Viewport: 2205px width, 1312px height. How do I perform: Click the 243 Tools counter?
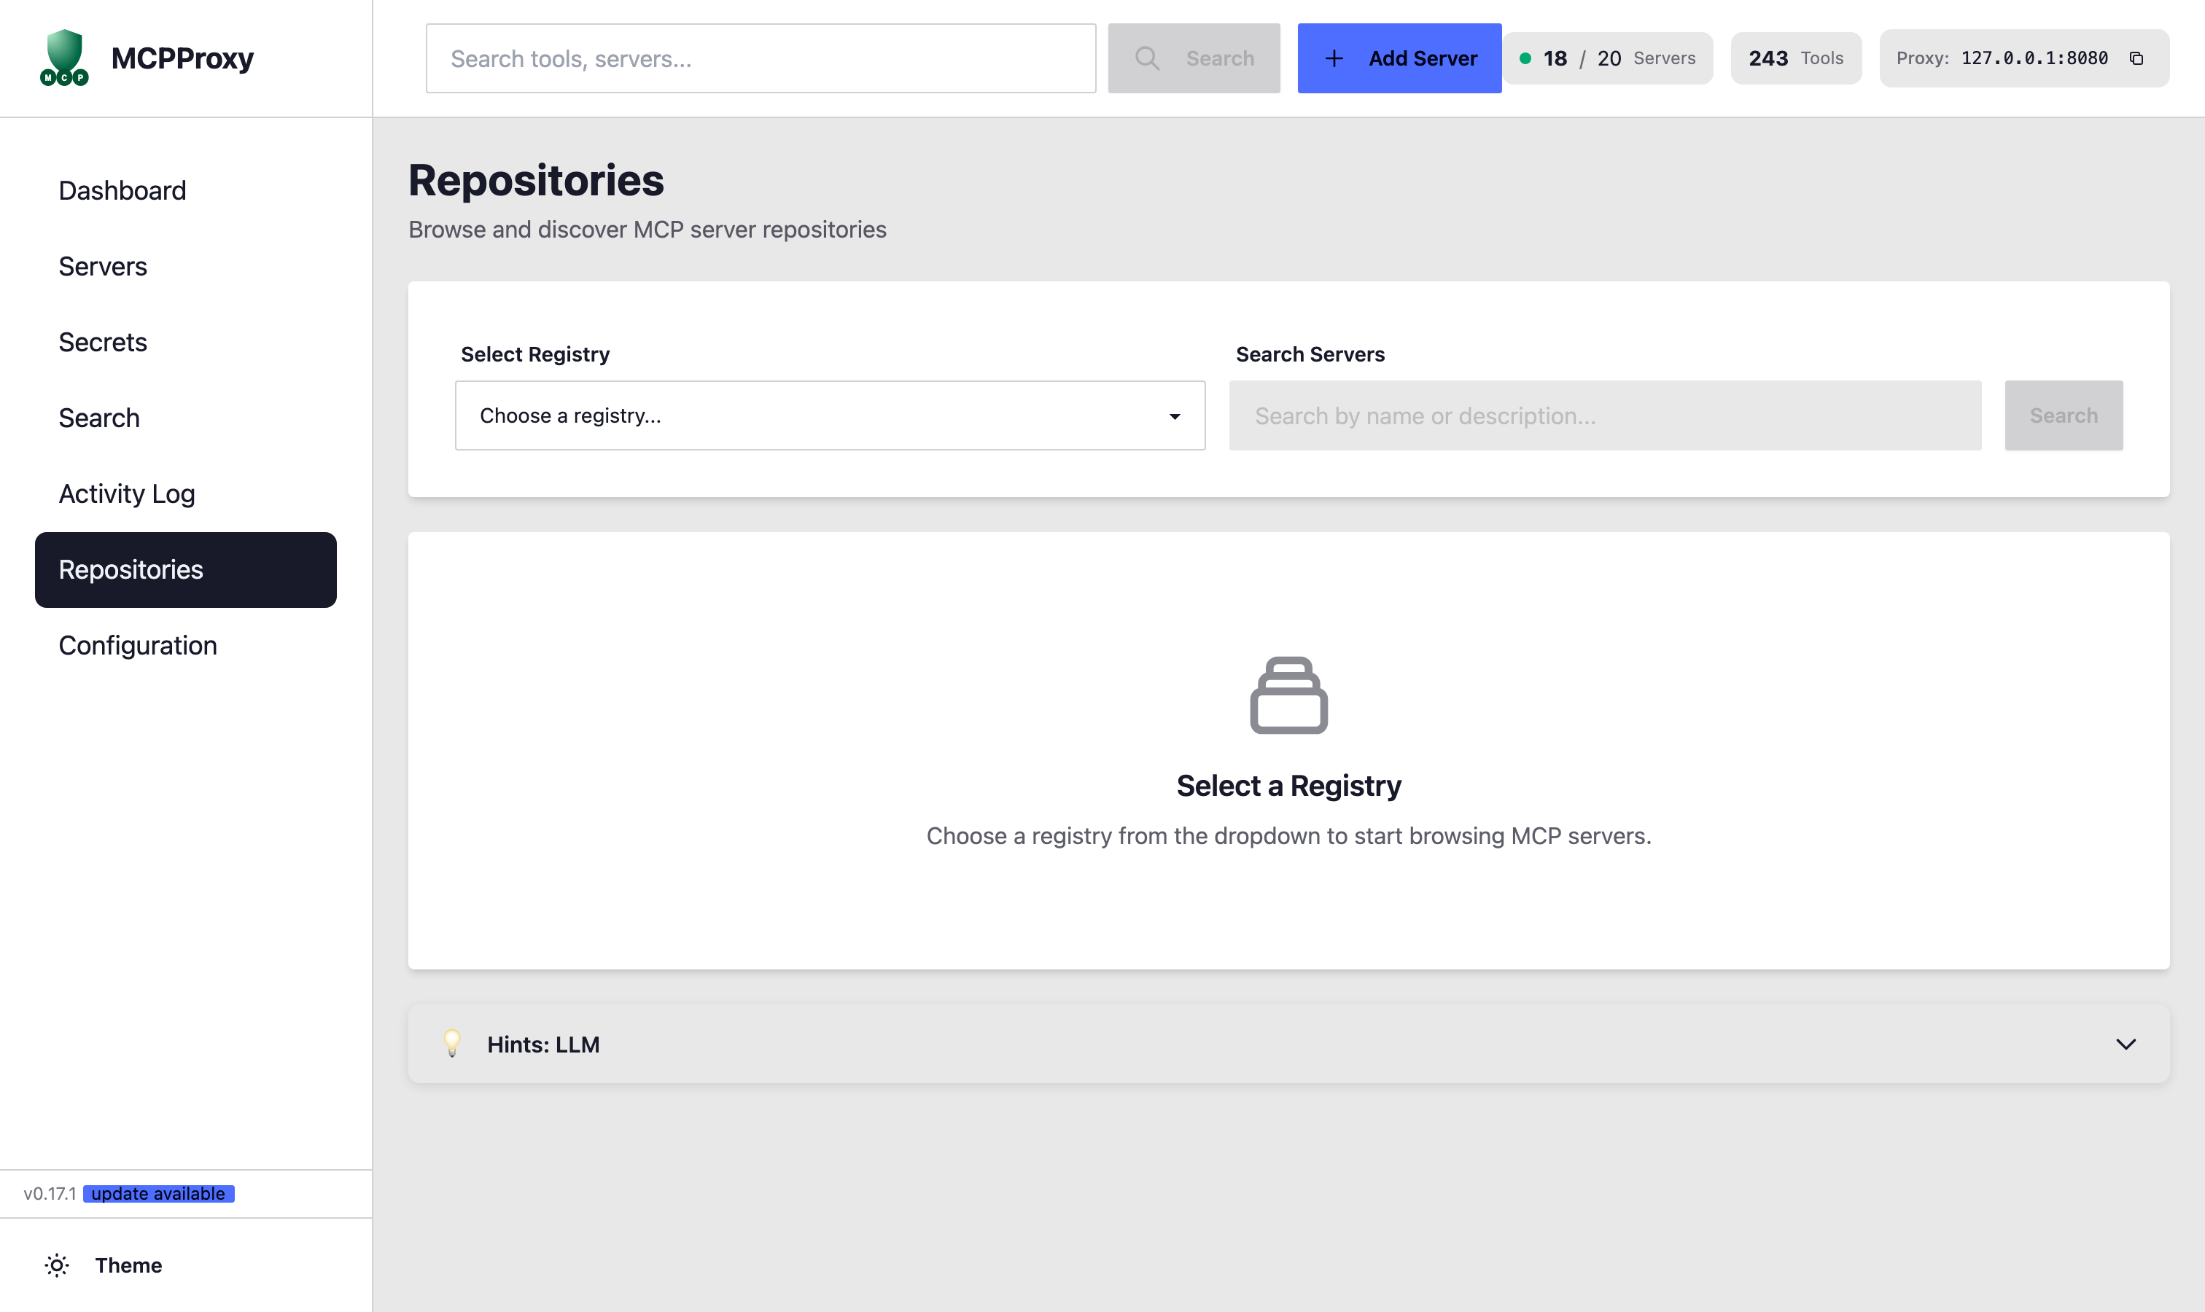coord(1797,58)
